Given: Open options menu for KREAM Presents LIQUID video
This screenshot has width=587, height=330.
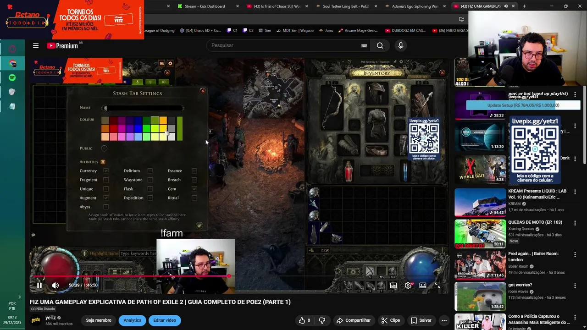Looking at the screenshot, I should [575, 192].
